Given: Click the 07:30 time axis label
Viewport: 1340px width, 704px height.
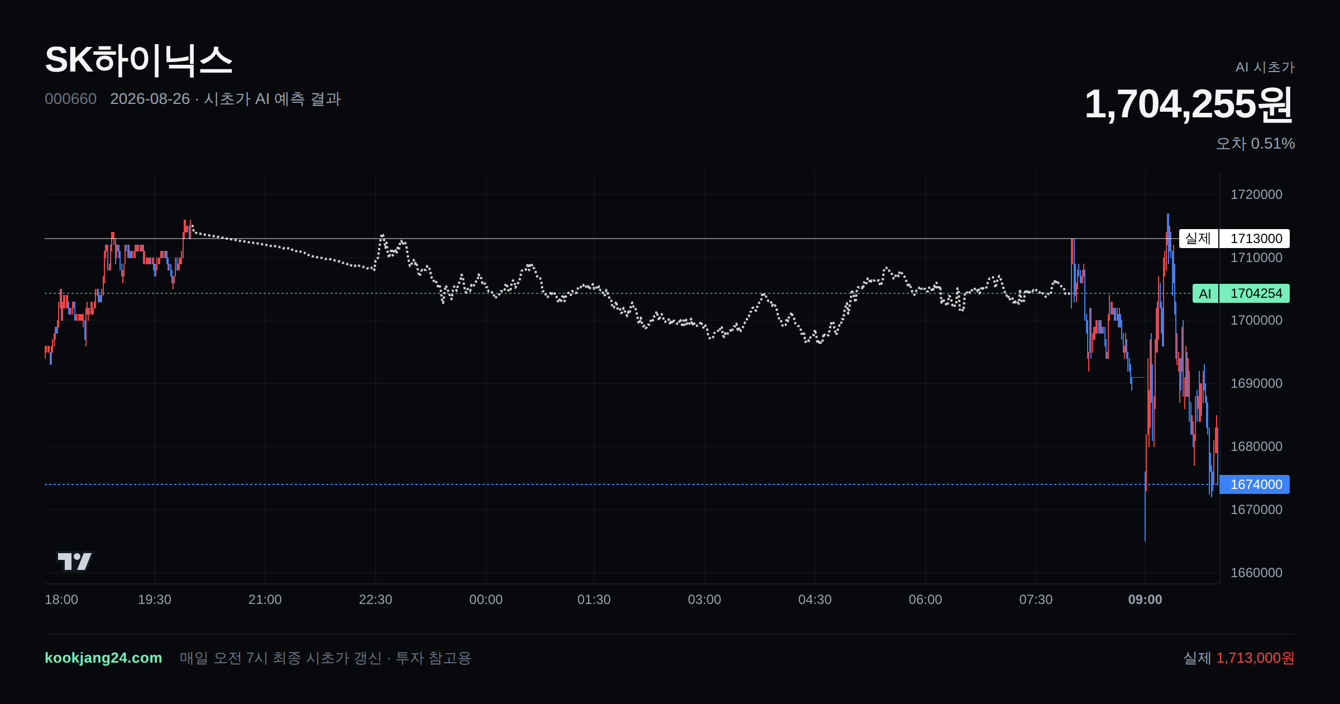Looking at the screenshot, I should (x=1036, y=600).
